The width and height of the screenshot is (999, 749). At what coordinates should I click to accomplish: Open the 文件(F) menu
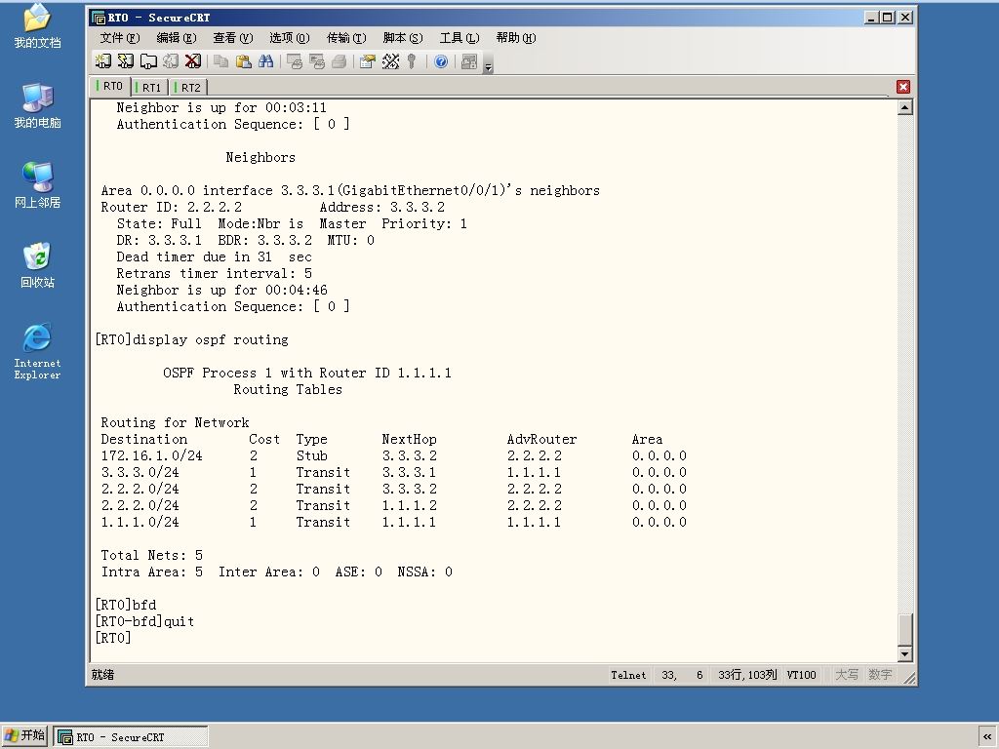click(x=120, y=38)
